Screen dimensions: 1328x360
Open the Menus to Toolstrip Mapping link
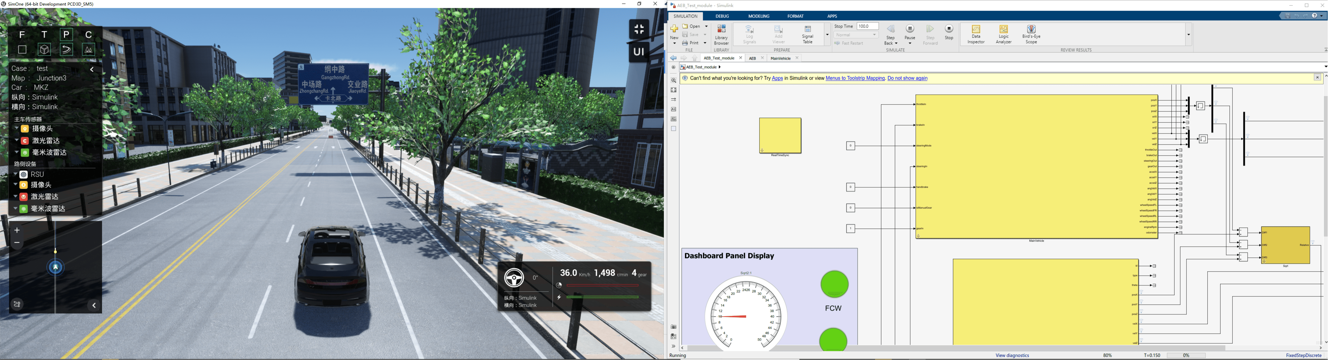pyautogui.click(x=855, y=78)
